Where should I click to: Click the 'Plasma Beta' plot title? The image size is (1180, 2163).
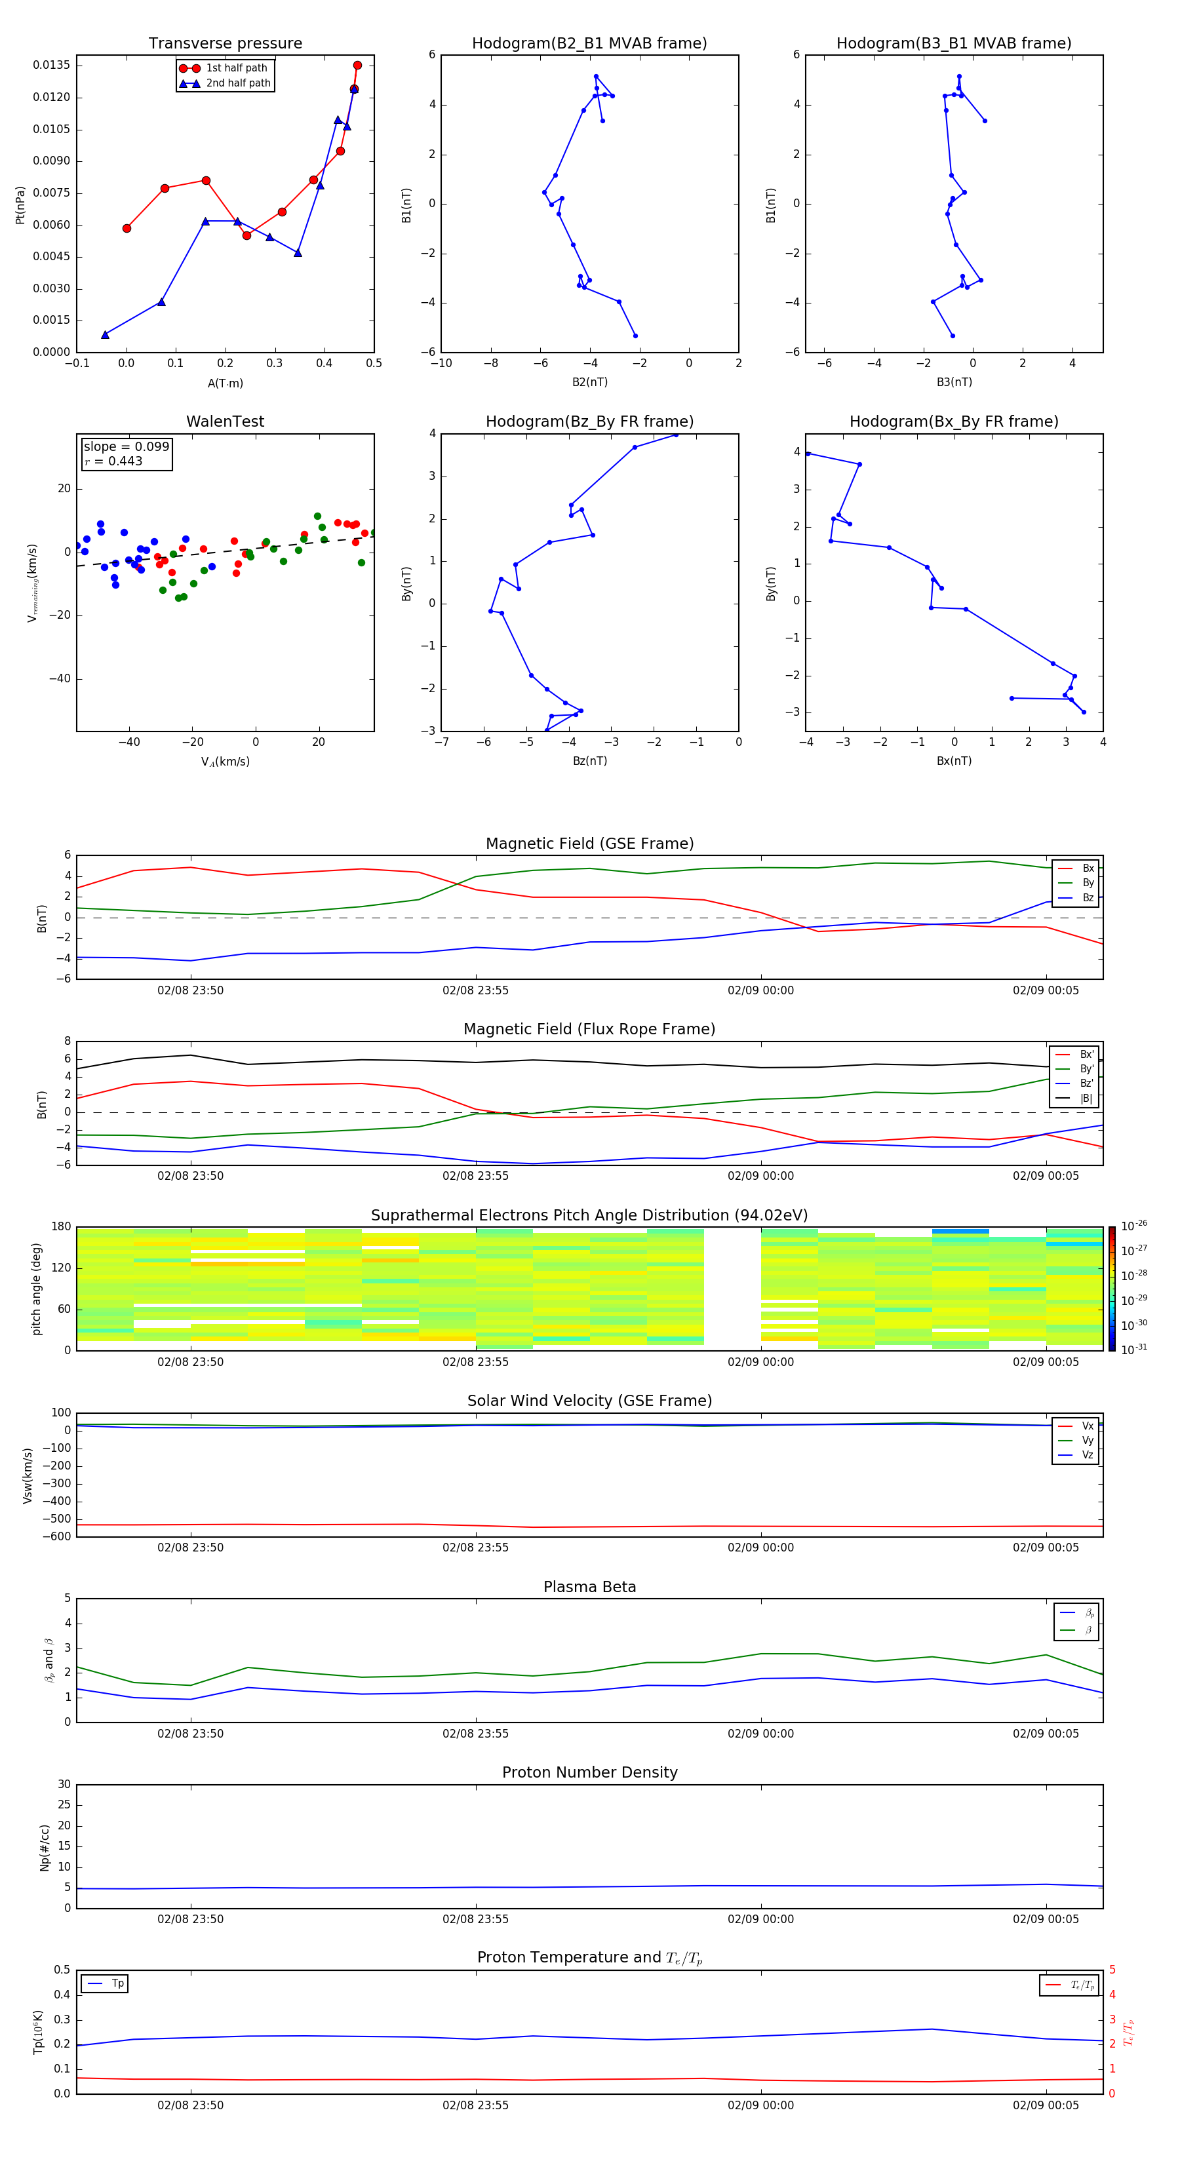(x=589, y=1587)
